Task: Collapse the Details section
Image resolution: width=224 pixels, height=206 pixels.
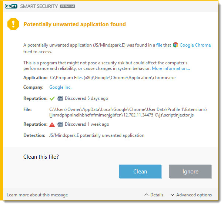Action: [154, 195]
